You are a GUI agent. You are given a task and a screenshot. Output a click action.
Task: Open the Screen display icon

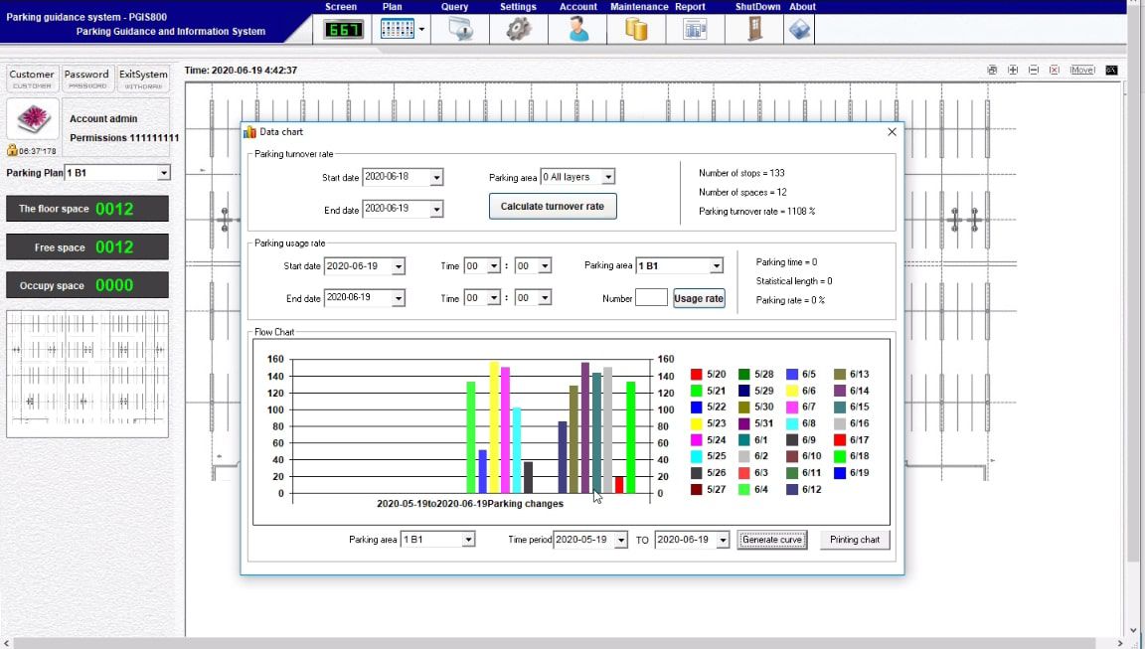coord(344,30)
